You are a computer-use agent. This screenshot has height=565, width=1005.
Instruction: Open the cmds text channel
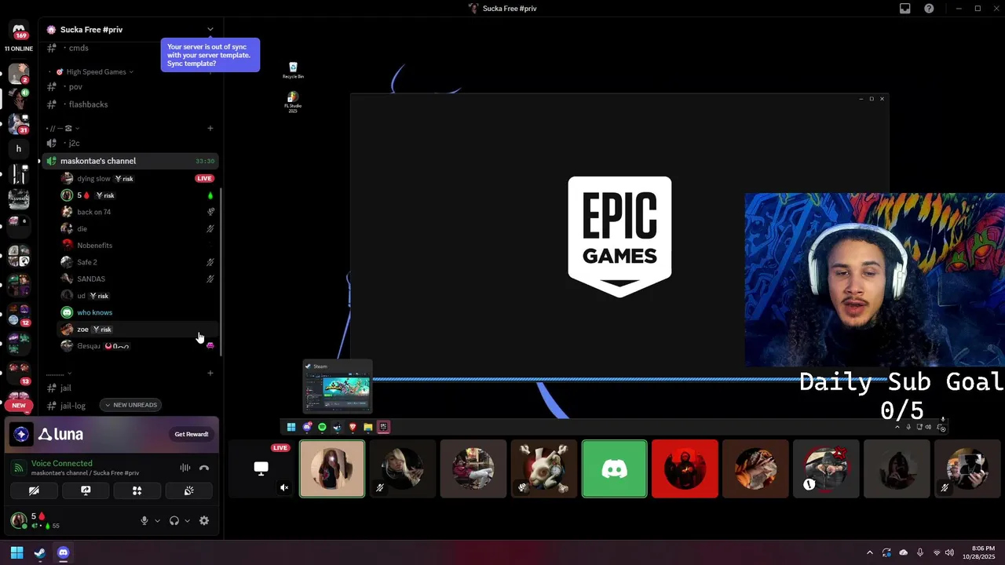(x=130, y=48)
